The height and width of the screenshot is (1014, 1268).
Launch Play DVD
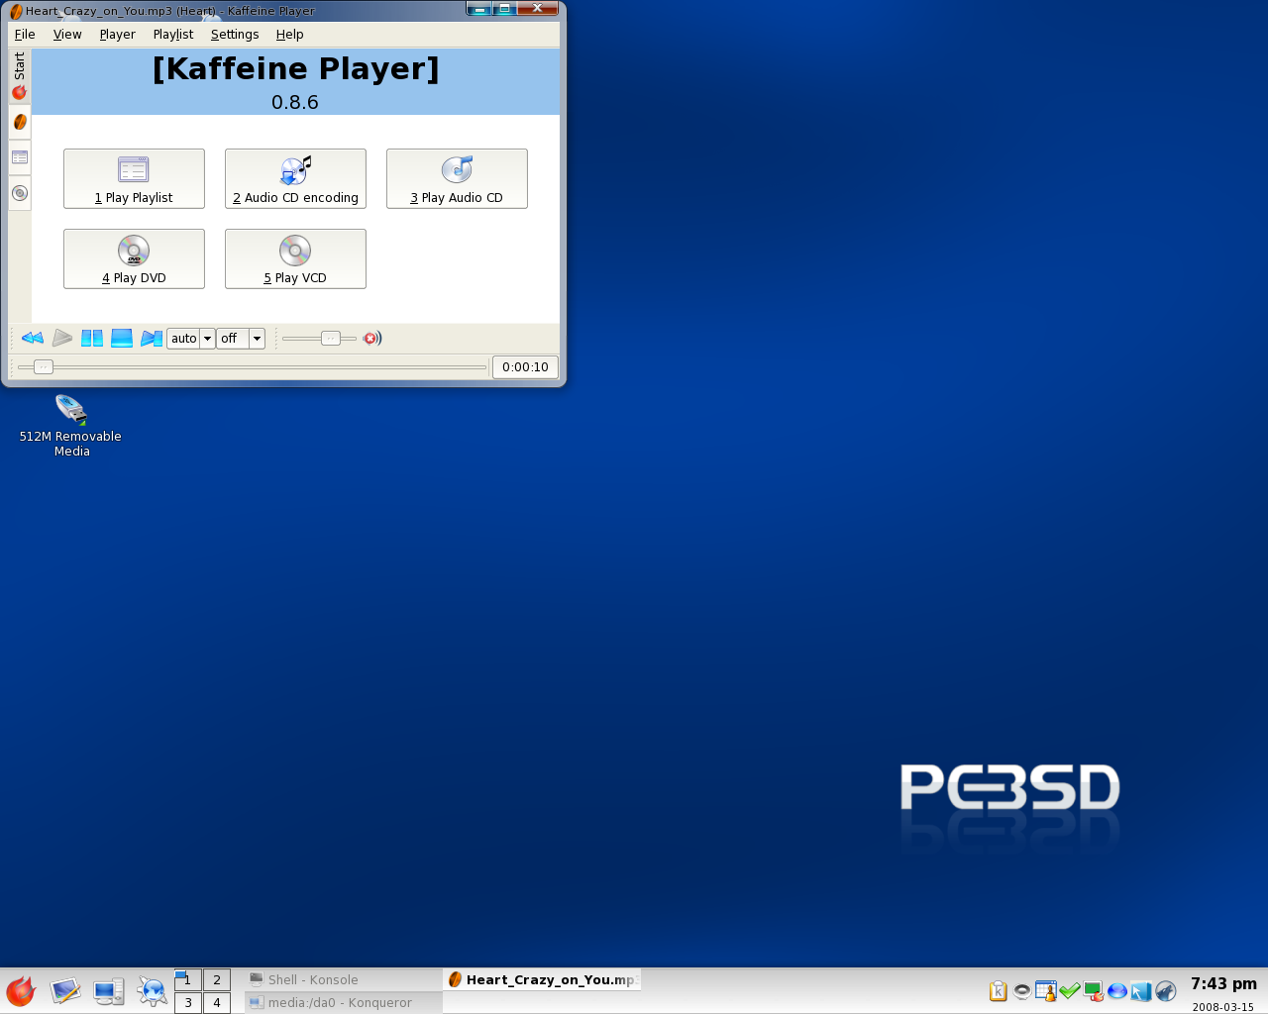134,258
